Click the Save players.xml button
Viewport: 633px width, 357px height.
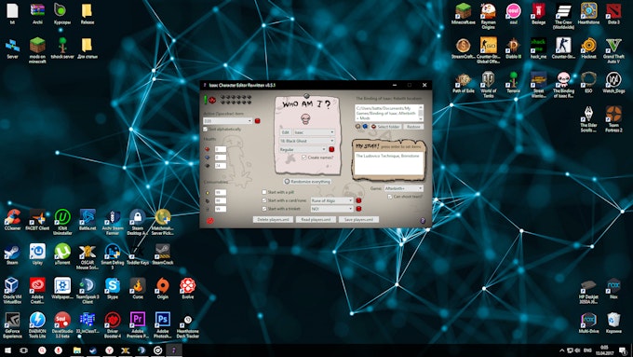click(x=358, y=219)
